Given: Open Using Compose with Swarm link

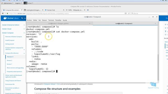Looking at the screenshot, I should (x=13, y=81).
